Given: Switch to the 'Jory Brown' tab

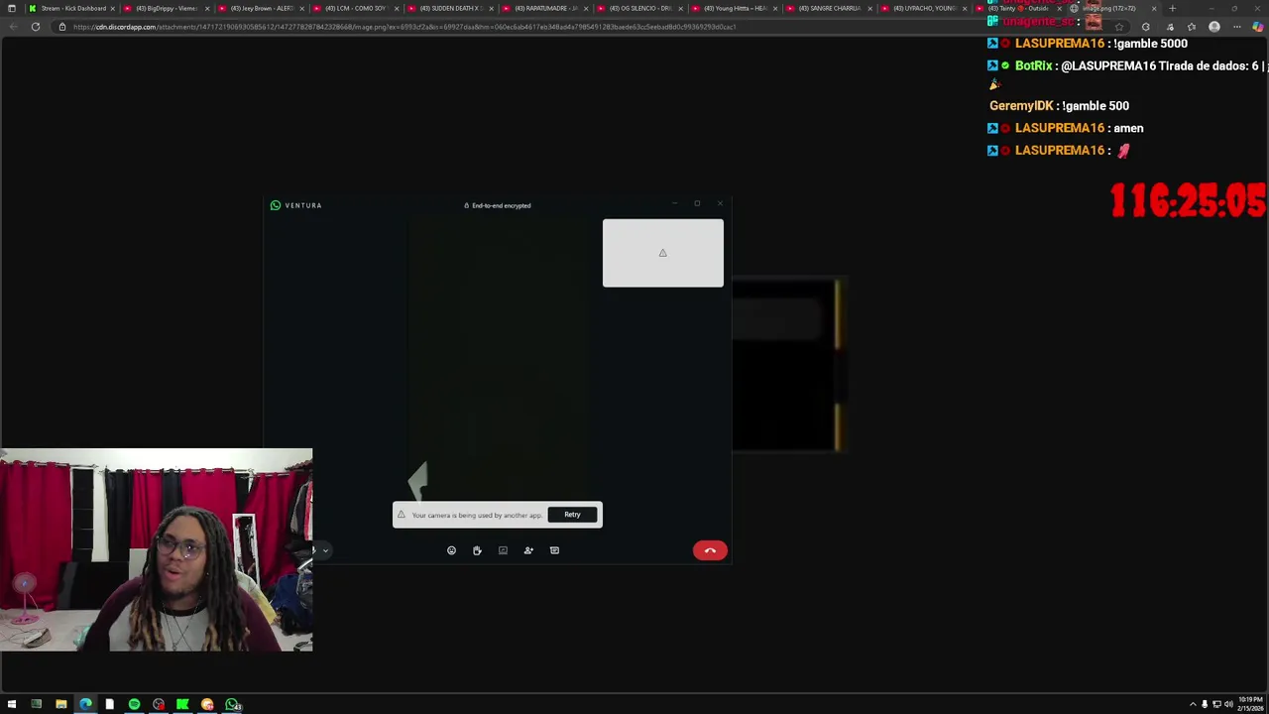Looking at the screenshot, I should 262,8.
